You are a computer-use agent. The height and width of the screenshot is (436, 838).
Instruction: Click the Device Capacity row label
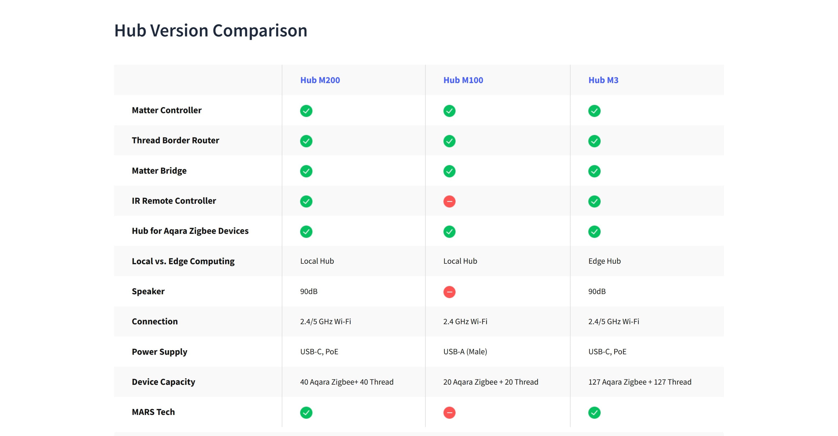click(163, 382)
